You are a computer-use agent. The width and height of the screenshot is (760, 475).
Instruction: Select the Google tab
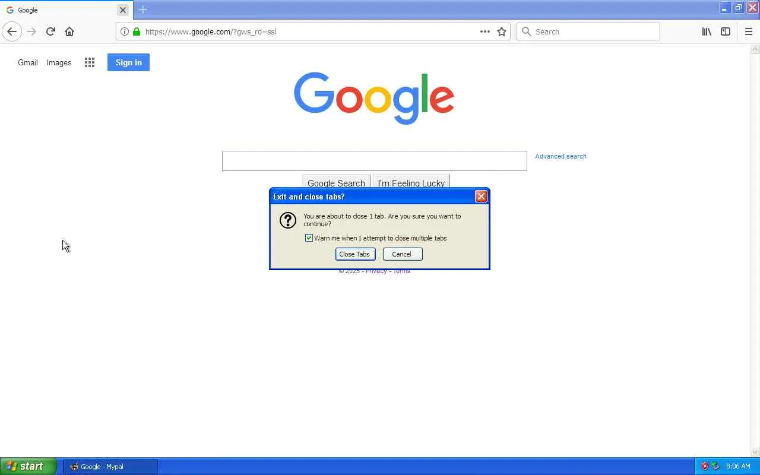[66, 10]
